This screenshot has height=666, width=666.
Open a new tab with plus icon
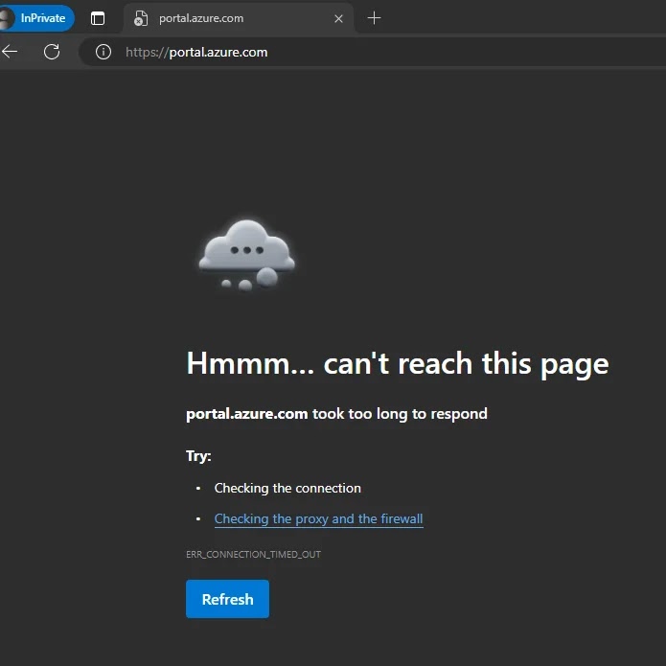click(x=374, y=18)
